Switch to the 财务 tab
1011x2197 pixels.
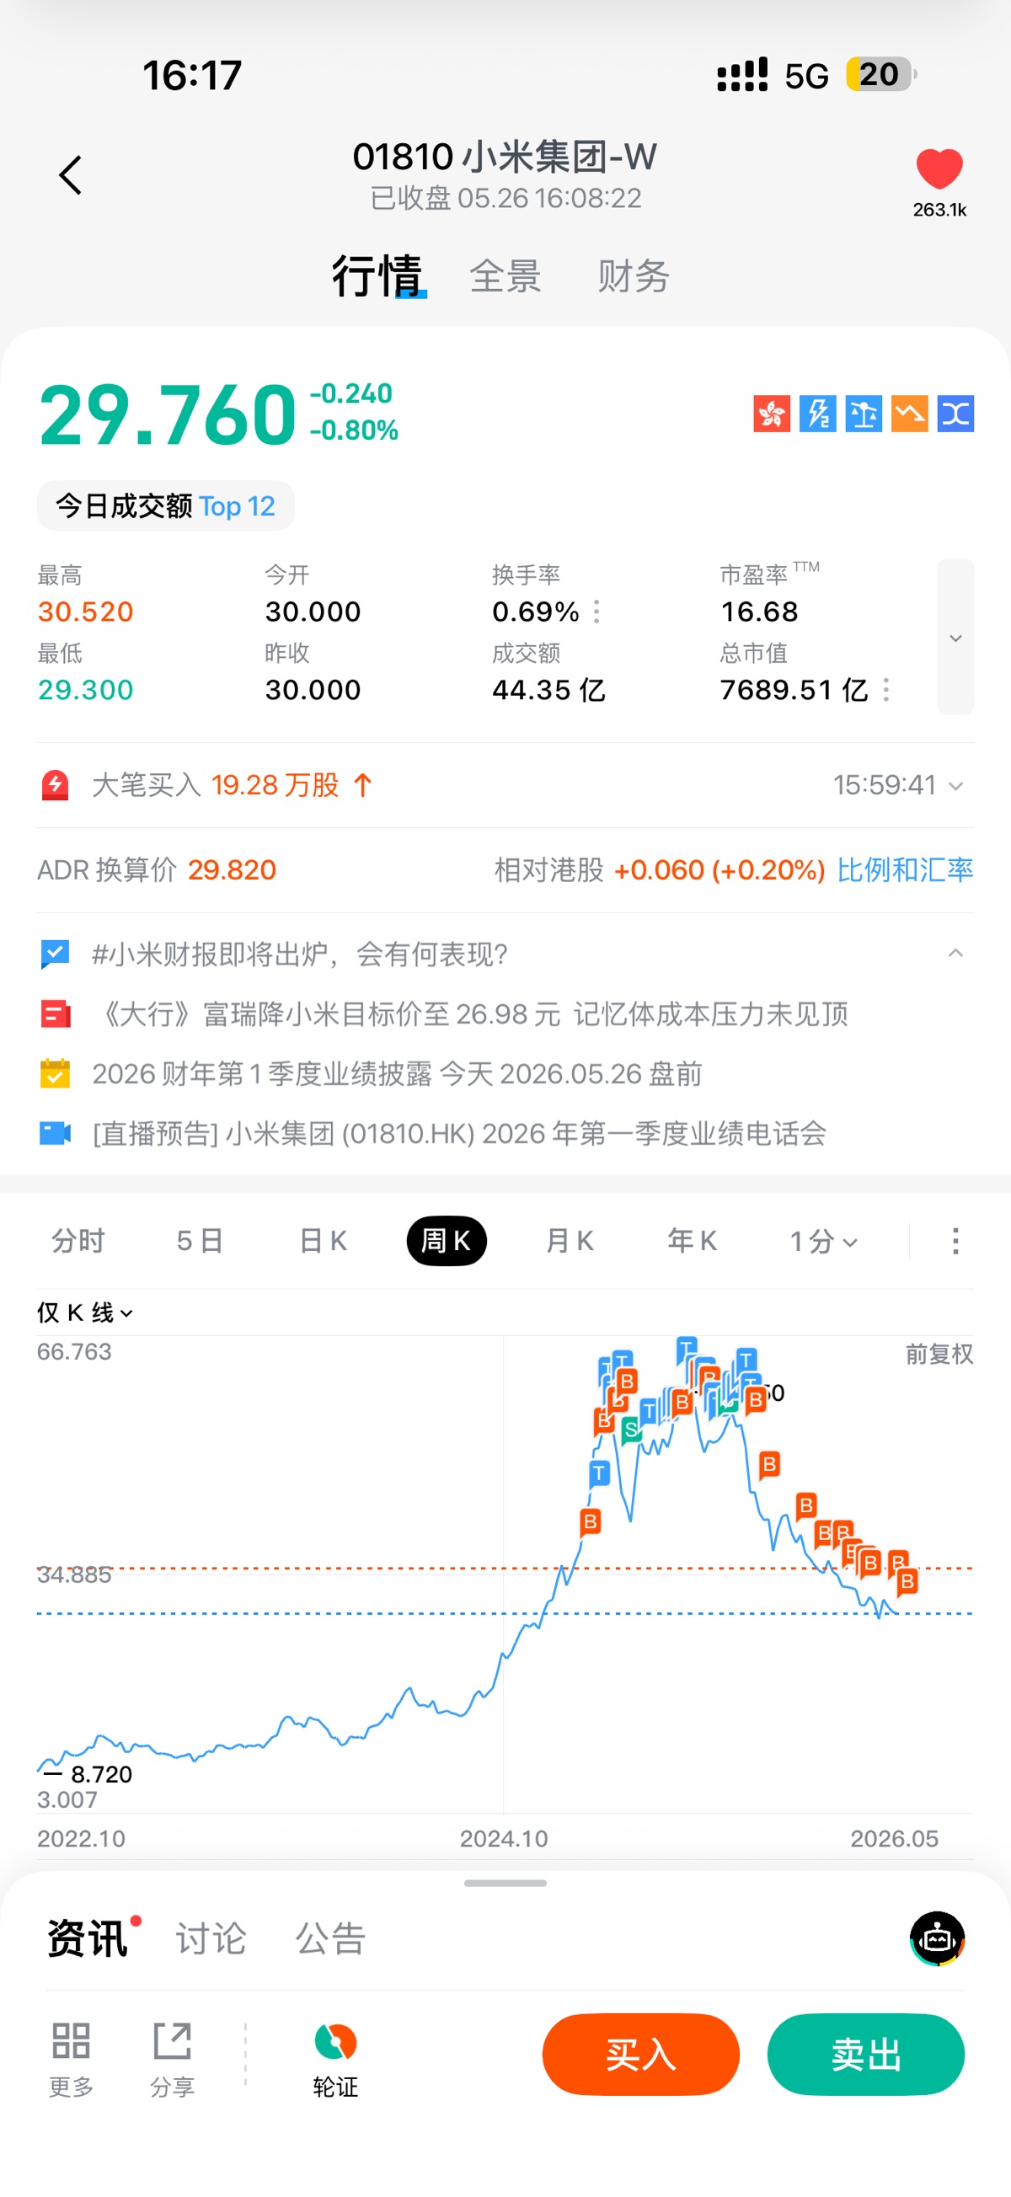[x=633, y=276]
